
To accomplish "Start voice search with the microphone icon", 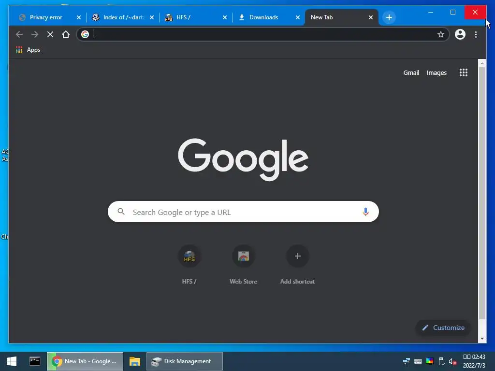I will click(365, 212).
